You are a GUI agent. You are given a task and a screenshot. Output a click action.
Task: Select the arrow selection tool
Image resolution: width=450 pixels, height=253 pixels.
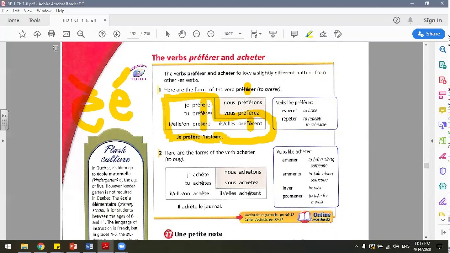pos(168,34)
